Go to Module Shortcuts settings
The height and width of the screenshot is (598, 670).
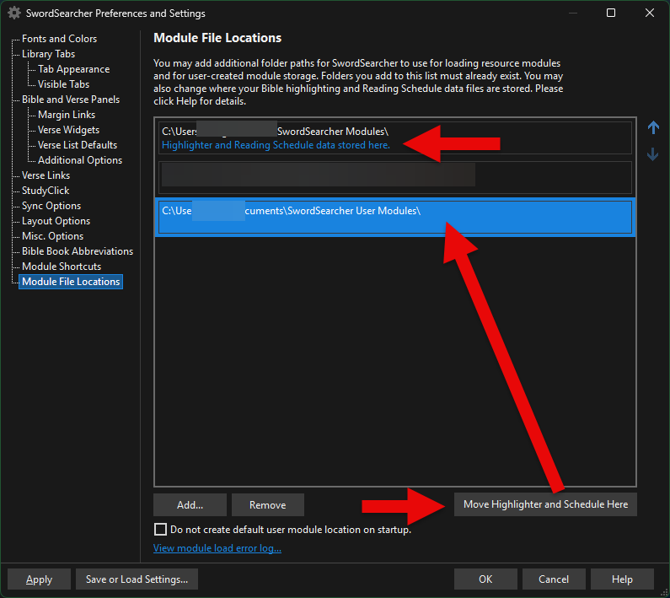point(62,267)
